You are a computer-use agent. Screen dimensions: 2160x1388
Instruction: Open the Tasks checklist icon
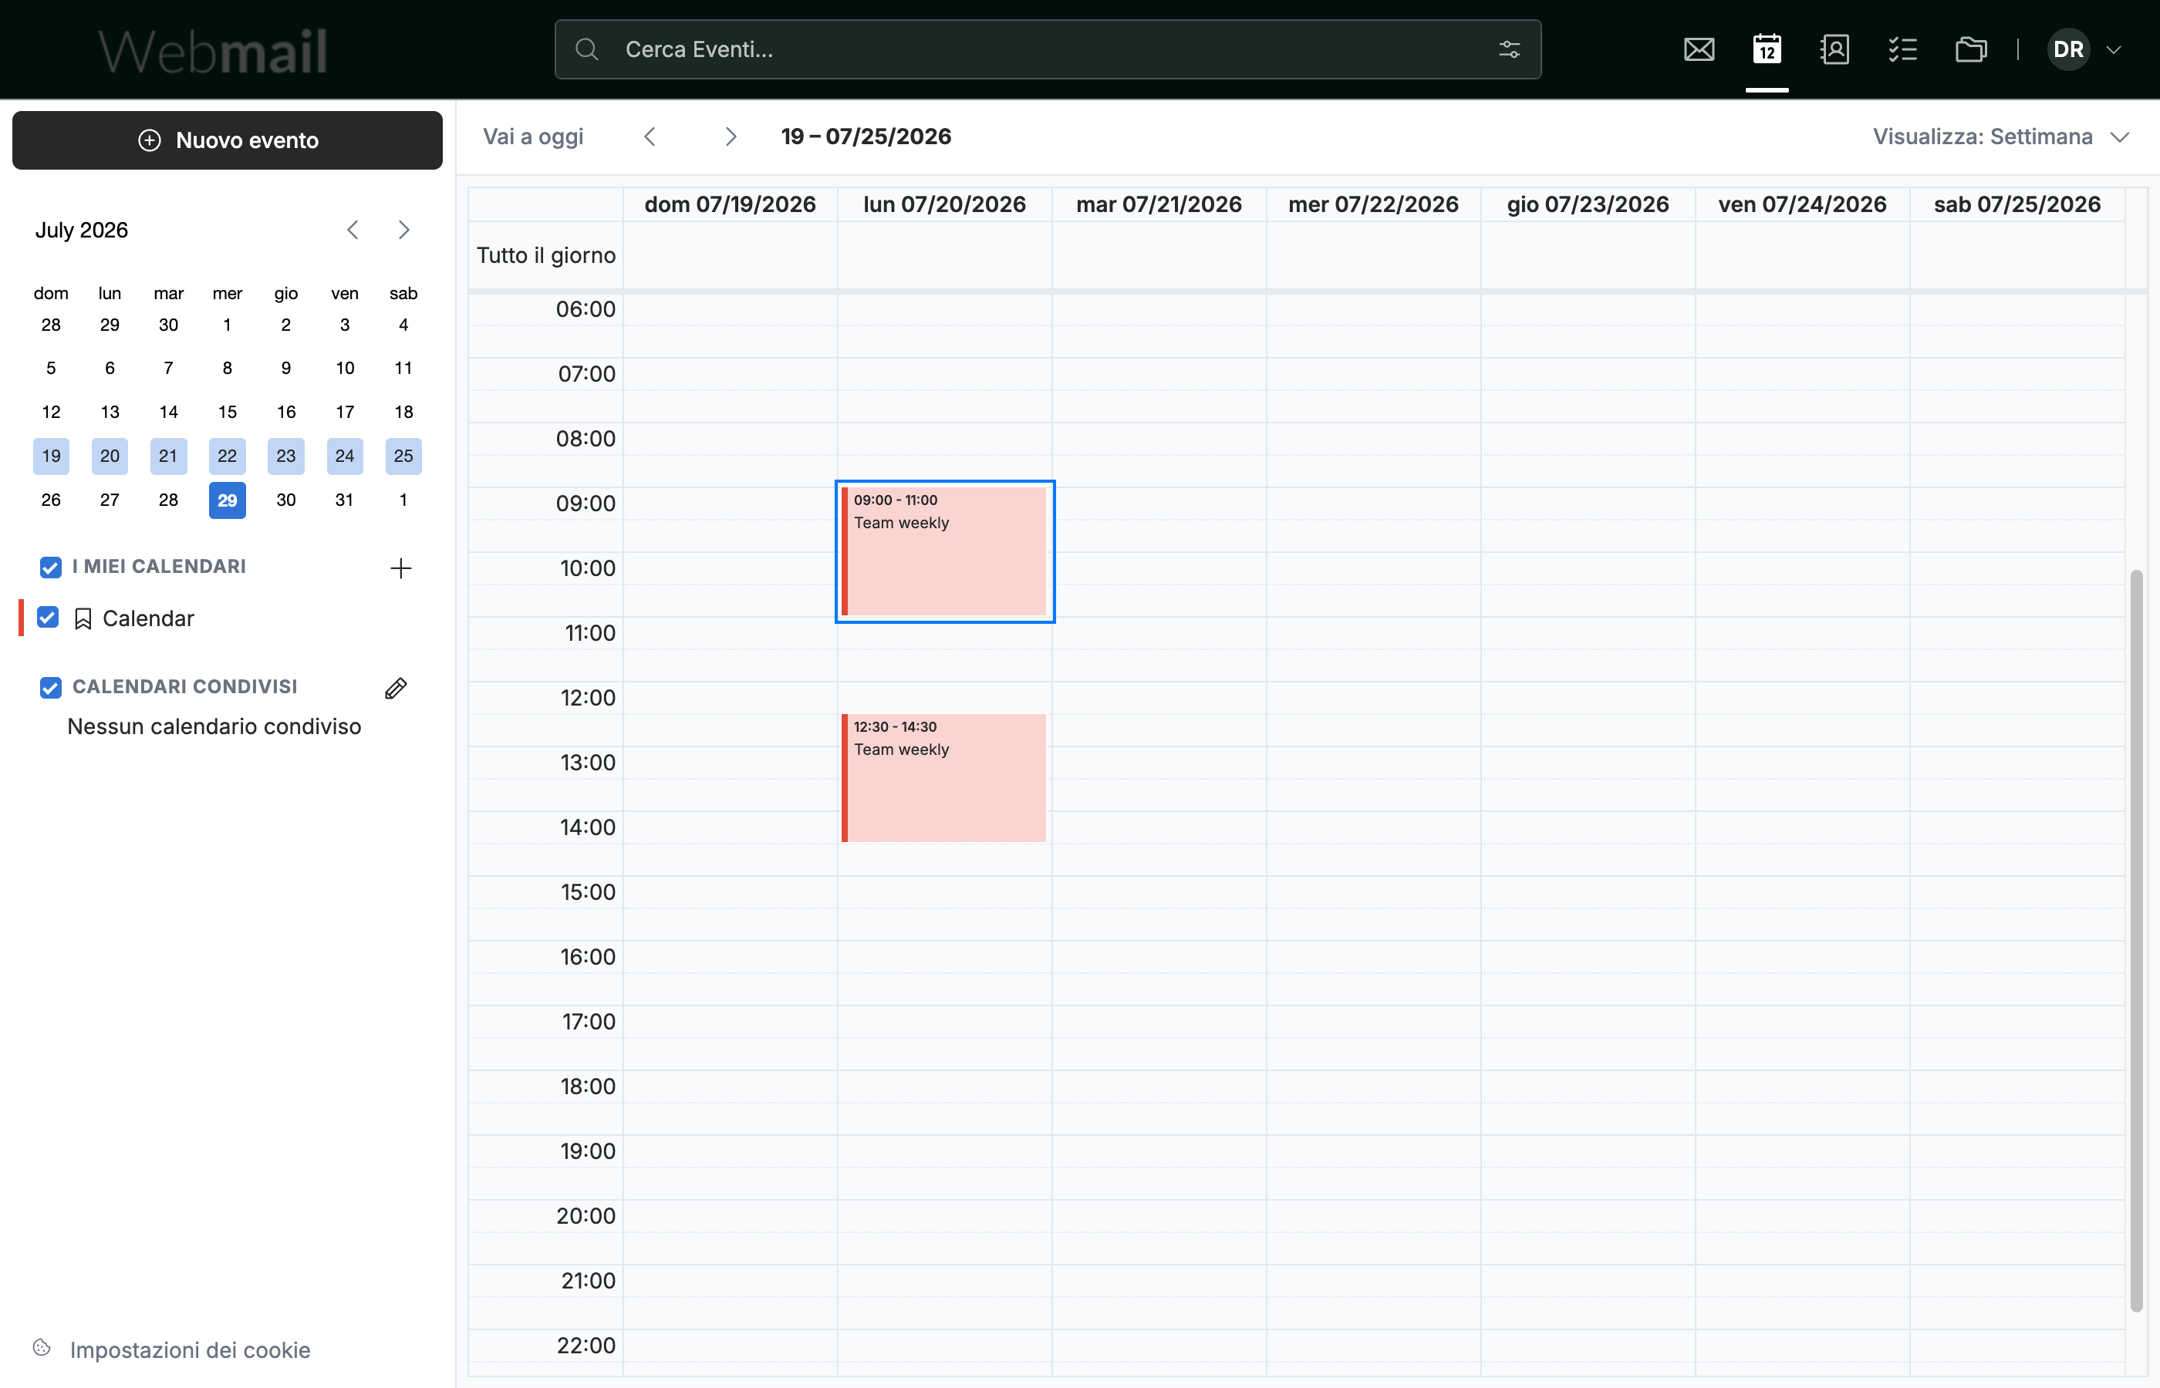(1902, 49)
